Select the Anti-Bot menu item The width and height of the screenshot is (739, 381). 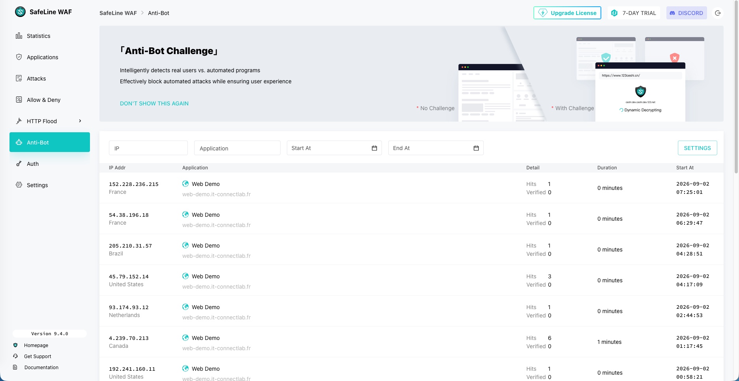(x=50, y=142)
